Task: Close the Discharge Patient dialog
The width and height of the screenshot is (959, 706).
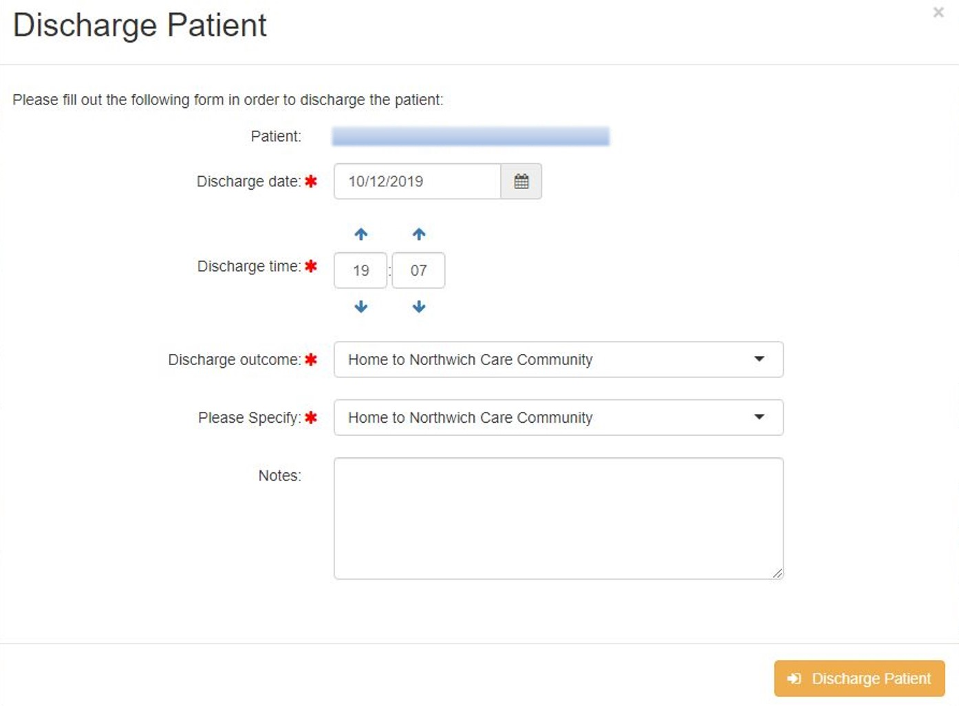Action: (x=938, y=12)
